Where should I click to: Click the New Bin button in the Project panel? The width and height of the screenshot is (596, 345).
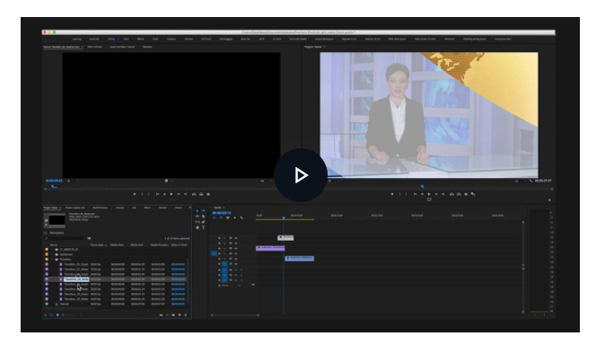click(x=173, y=315)
